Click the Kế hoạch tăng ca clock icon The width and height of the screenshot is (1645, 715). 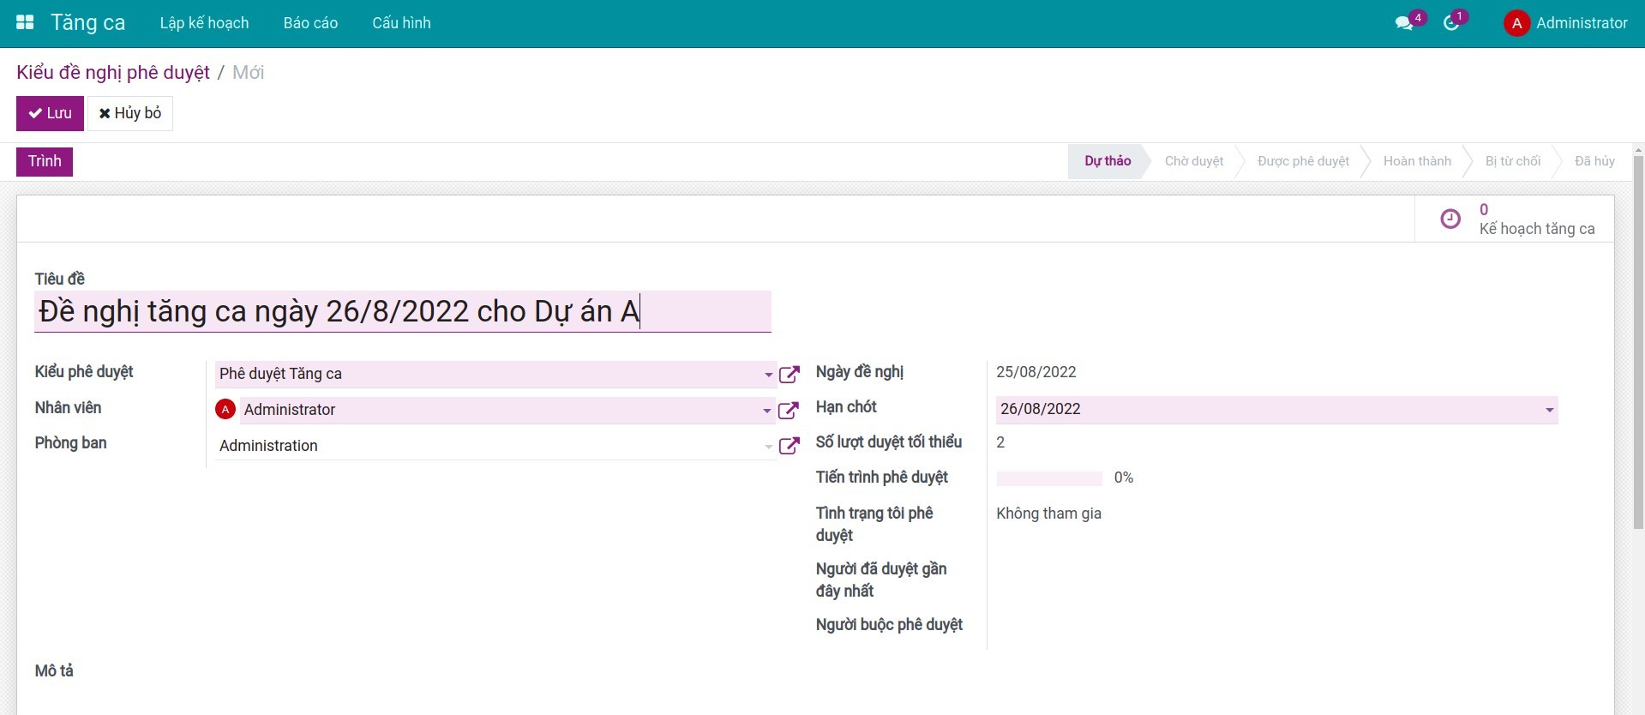(x=1450, y=219)
